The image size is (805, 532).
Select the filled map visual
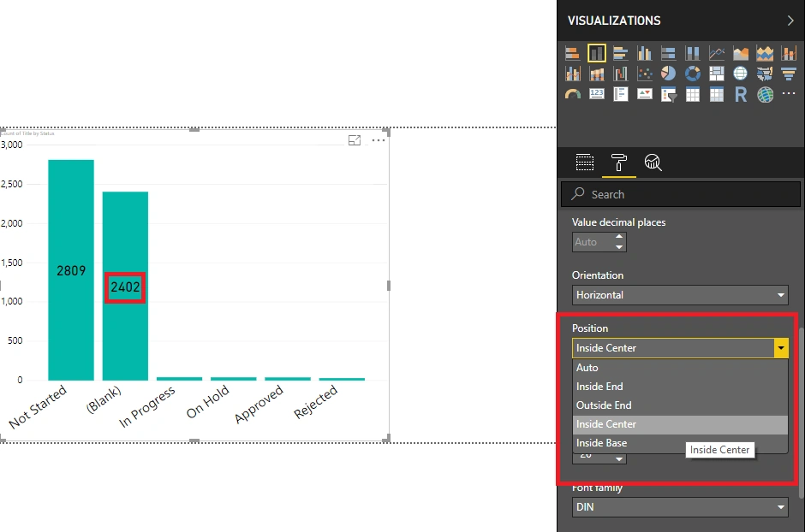(x=765, y=74)
